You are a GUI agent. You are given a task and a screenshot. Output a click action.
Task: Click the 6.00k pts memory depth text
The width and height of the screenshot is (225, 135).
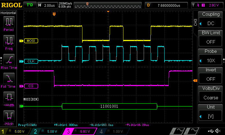[x=65, y=6]
